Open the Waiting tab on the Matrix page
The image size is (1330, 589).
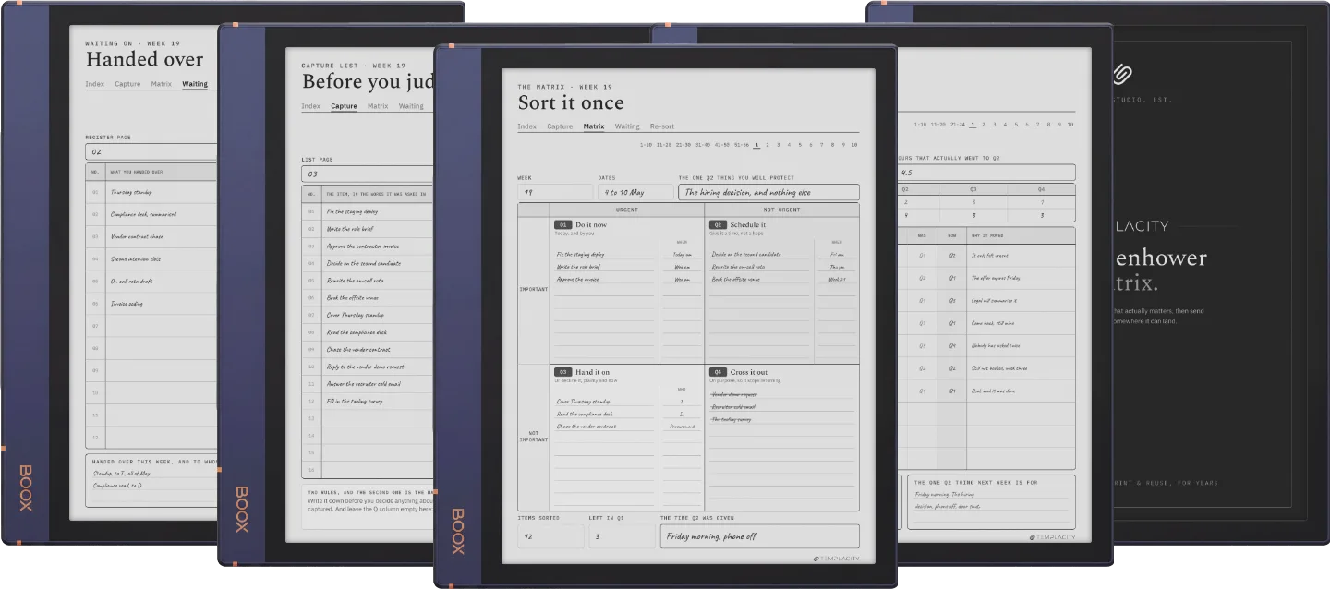pos(627,126)
